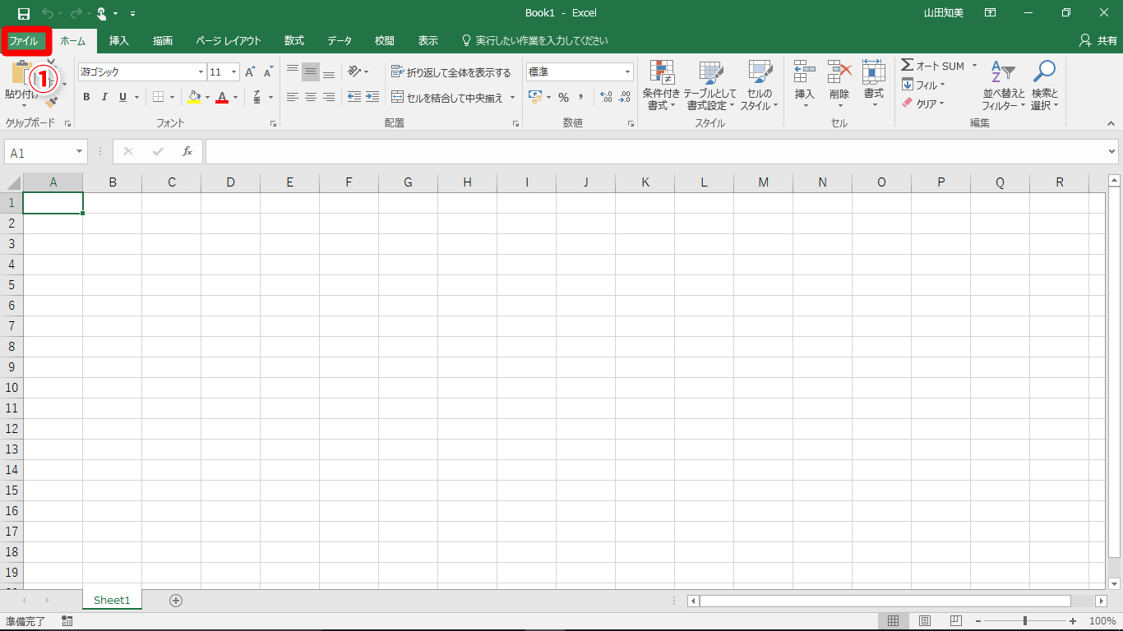1123x631 pixels.
Task: Switch to page layout view icon
Action: [x=924, y=621]
